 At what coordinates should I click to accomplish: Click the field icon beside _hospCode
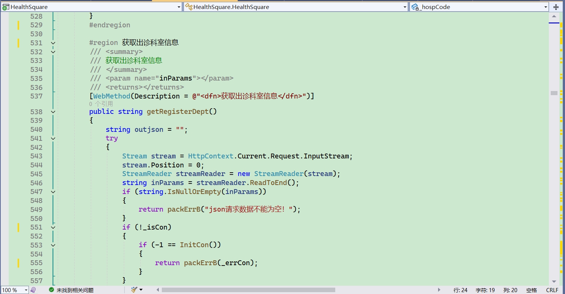(415, 7)
